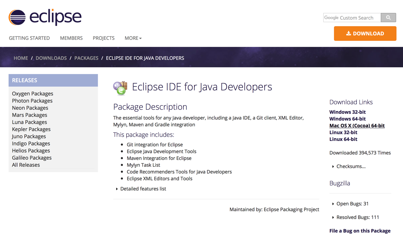Navigate to the Downloads breadcrumb

pyautogui.click(x=51, y=58)
